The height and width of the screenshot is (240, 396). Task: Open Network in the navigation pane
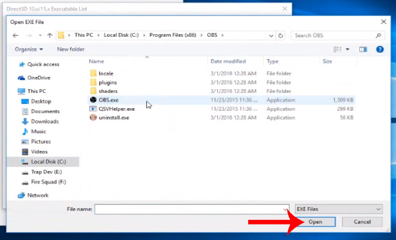pyautogui.click(x=33, y=195)
